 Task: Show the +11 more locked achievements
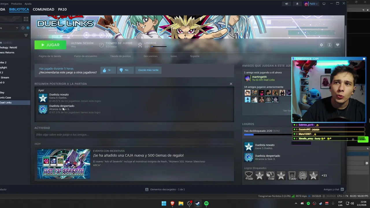pyautogui.click(x=324, y=175)
